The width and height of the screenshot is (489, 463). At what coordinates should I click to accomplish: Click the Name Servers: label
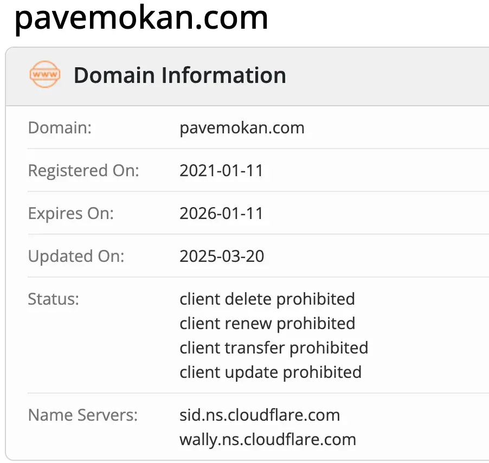point(83,415)
